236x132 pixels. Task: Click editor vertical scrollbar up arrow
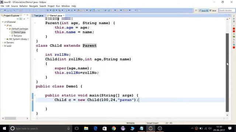(x=227, y=19)
